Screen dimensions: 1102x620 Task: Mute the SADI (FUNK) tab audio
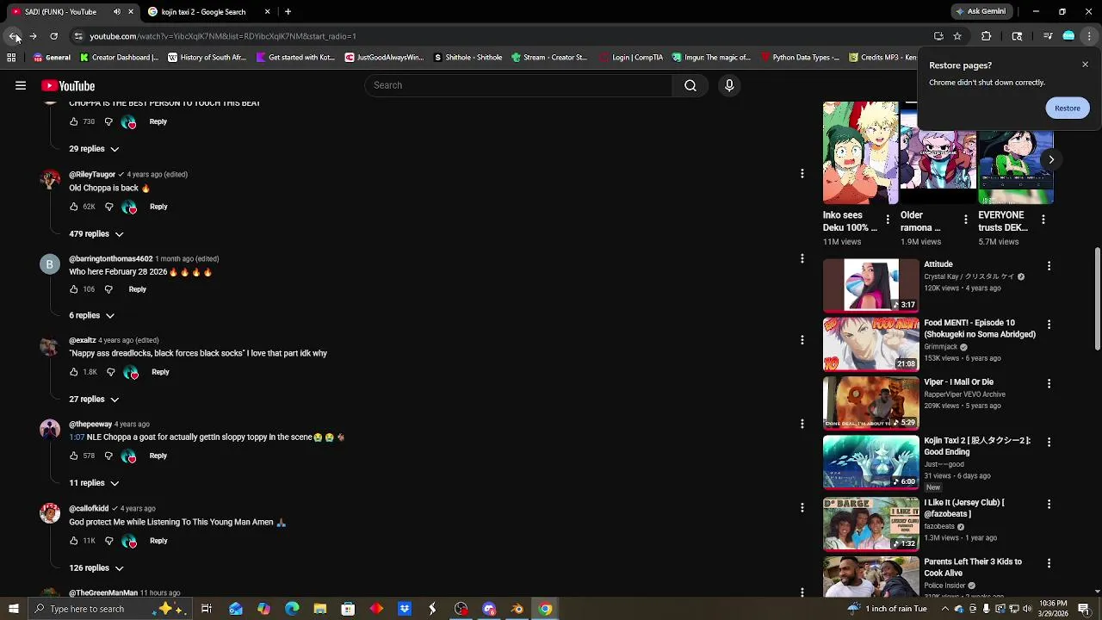pyautogui.click(x=117, y=12)
